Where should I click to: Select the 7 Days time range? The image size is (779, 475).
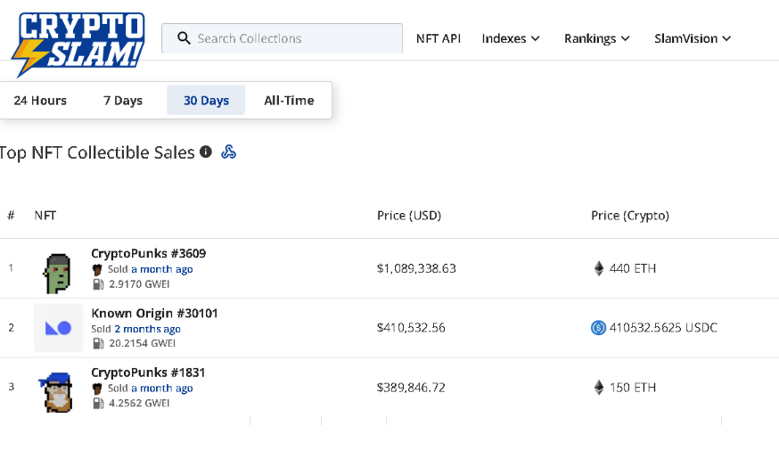(123, 101)
